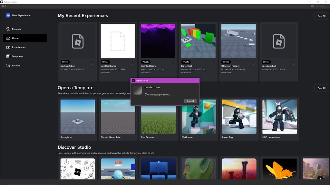Choose the Flat Terrain template
The width and height of the screenshot is (330, 185).
click(159, 119)
